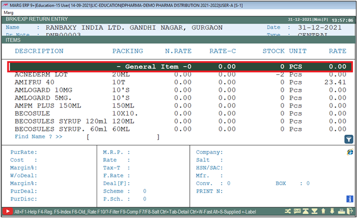The width and height of the screenshot is (358, 218).
Task: Click the PurRate label in details panel
Action: pos(23,152)
